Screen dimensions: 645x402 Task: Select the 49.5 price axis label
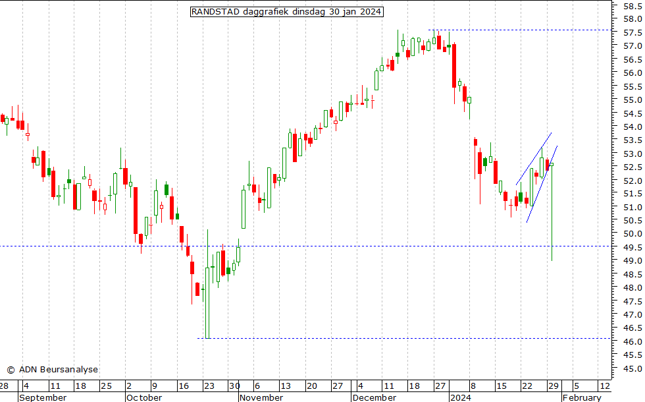click(632, 247)
